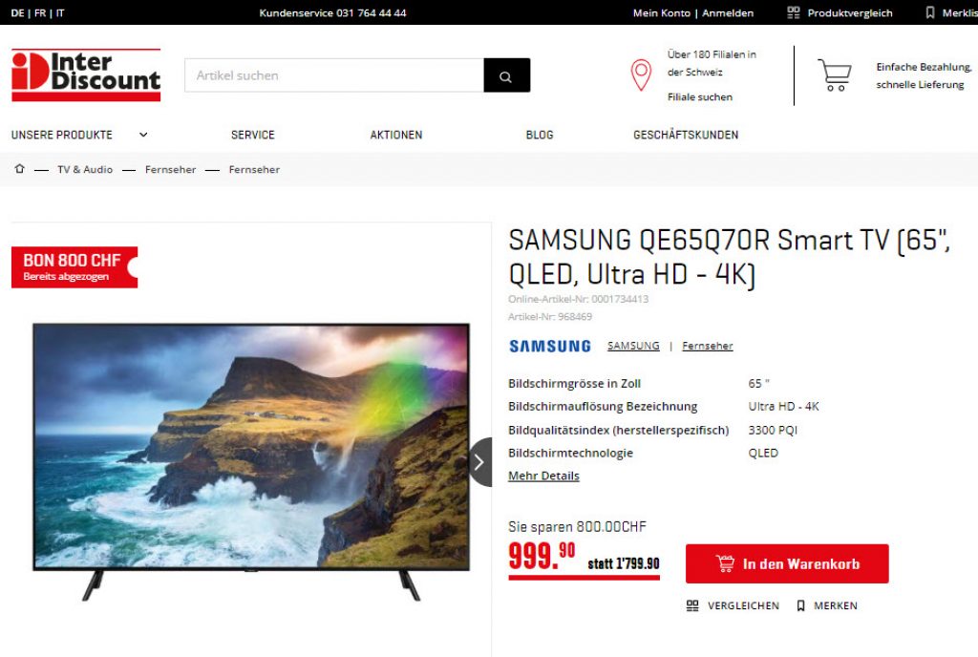Click the Samsung brand logo
The image size is (978, 657).
click(549, 346)
